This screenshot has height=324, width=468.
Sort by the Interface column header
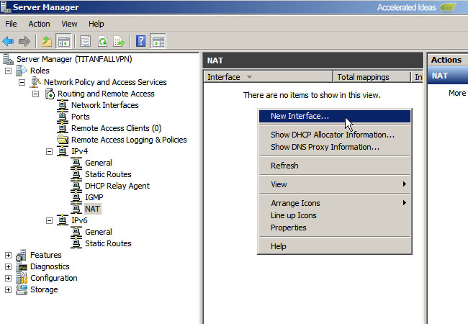coord(268,77)
